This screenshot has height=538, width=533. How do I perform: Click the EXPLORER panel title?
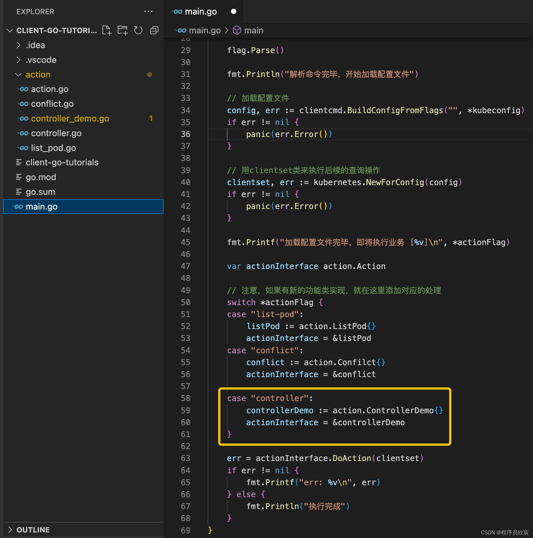(35, 12)
